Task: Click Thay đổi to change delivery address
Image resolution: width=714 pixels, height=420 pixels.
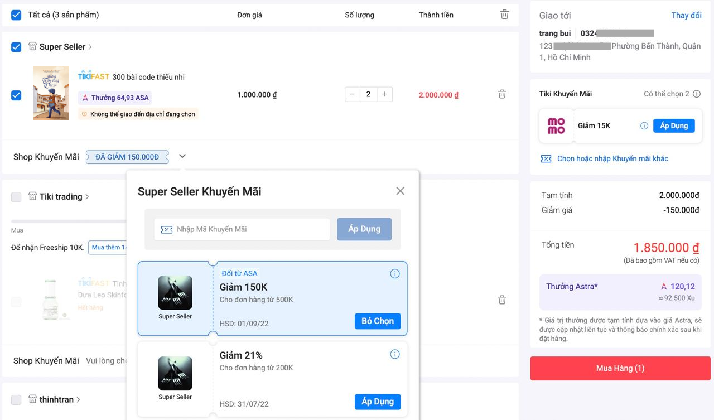Action: pos(686,16)
